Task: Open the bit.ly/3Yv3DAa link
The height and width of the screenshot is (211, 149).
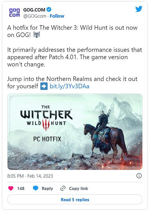Action: pyautogui.click(x=69, y=86)
